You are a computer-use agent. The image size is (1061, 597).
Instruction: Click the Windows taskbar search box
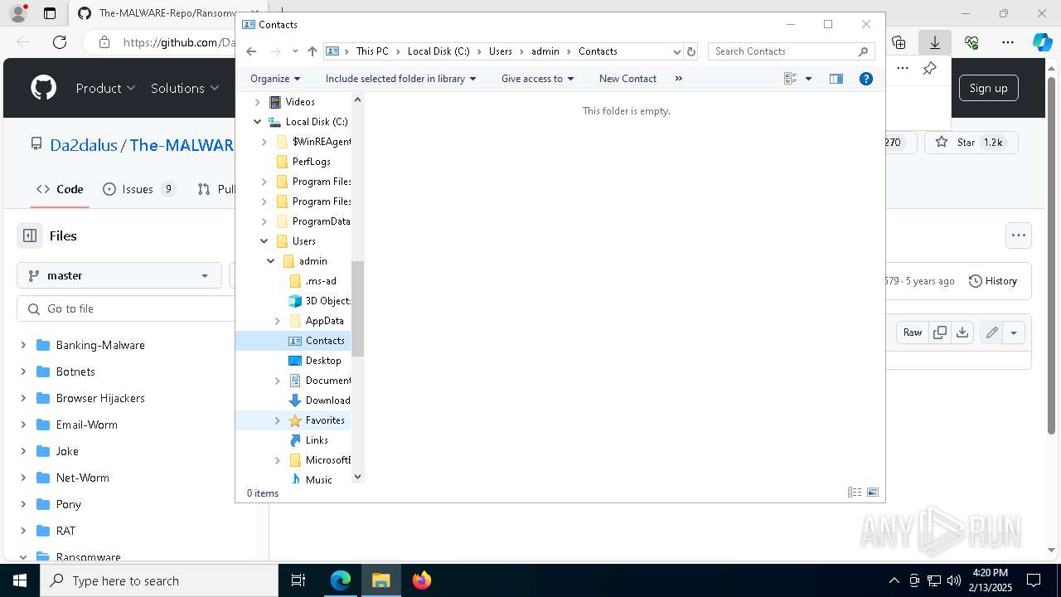(159, 580)
